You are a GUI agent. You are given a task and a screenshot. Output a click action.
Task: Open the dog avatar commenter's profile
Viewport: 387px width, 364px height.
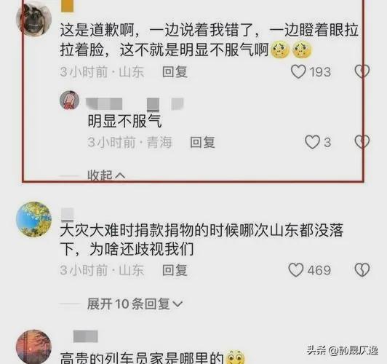click(x=33, y=19)
